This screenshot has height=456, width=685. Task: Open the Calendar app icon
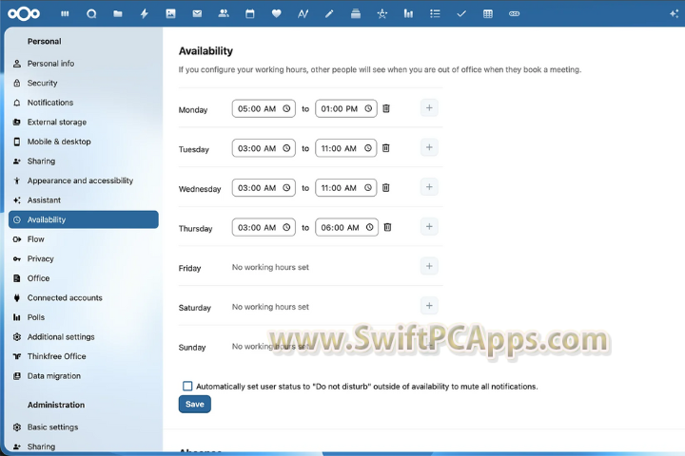(250, 14)
